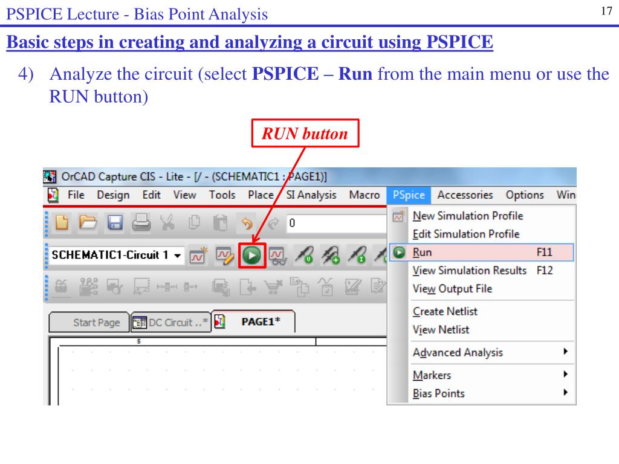The height and width of the screenshot is (464, 619).
Task: Click the document icon left of File menu
Action: pos(53,195)
